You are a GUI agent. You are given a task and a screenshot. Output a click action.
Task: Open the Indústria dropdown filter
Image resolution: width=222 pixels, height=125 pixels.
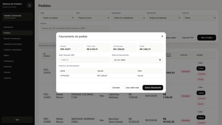[x=164, y=18]
